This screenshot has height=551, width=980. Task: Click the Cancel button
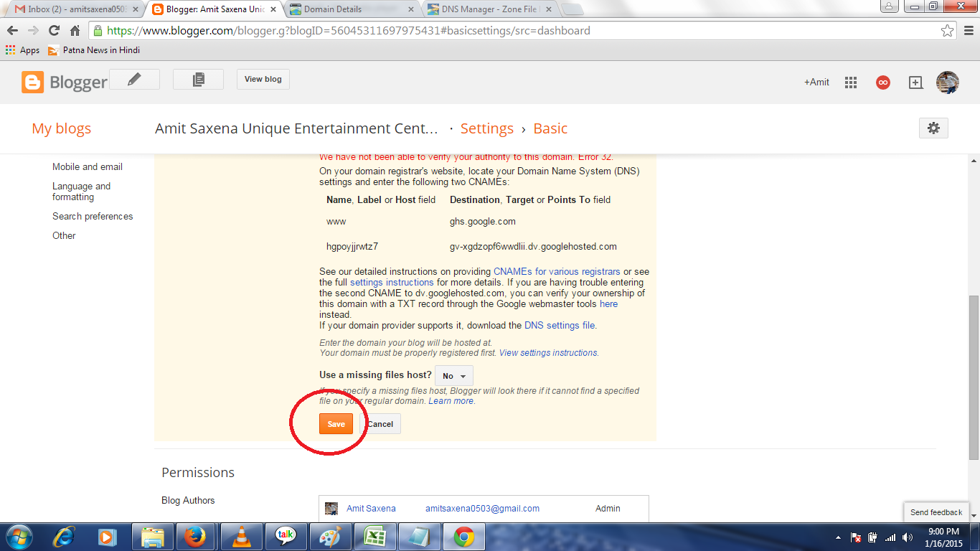380,424
